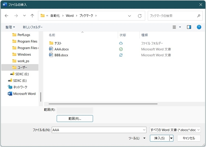
Task: Open help with the question mark icon
Action: (x=199, y=27)
